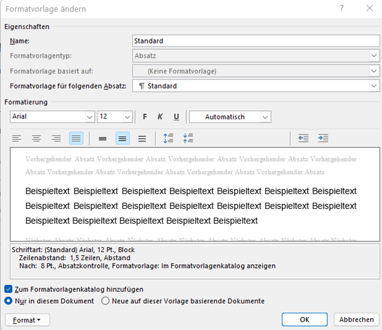Toggle italic formatting (K button)
Image resolution: width=382 pixels, height=330 pixels.
point(160,117)
